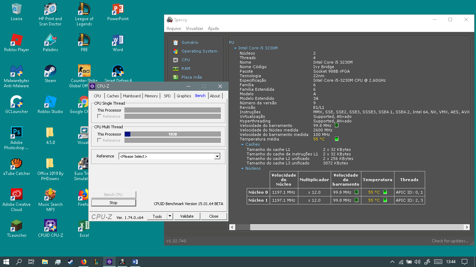Click Multi Thread This Processor progress bar
This screenshot has width=476, height=267.
click(x=172, y=134)
